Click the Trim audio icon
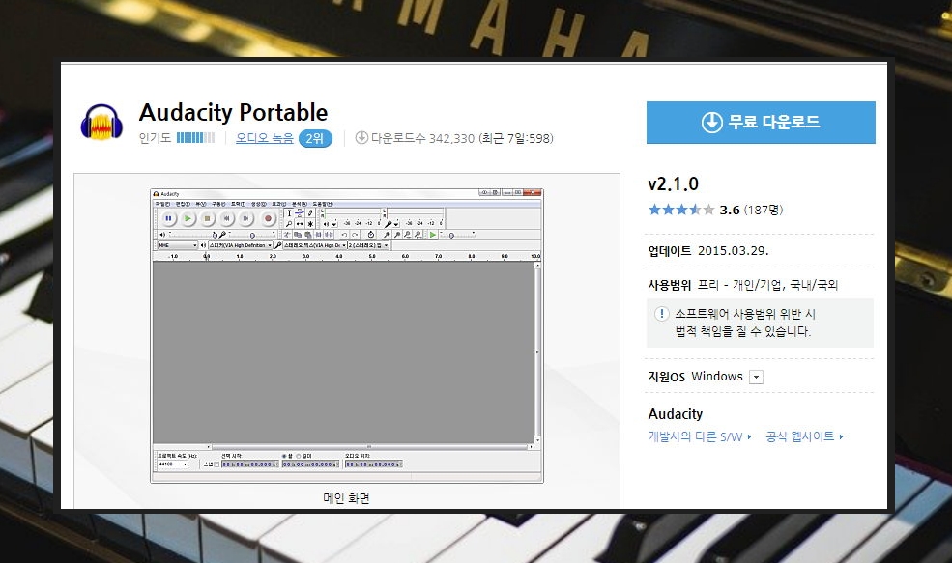The width and height of the screenshot is (952, 563). coord(318,235)
